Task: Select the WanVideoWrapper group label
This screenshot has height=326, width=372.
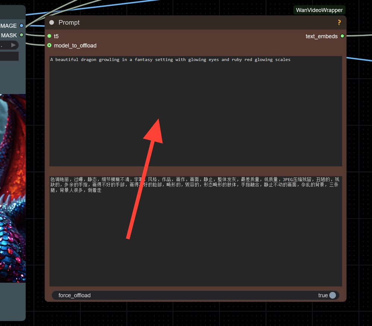Action: click(319, 10)
